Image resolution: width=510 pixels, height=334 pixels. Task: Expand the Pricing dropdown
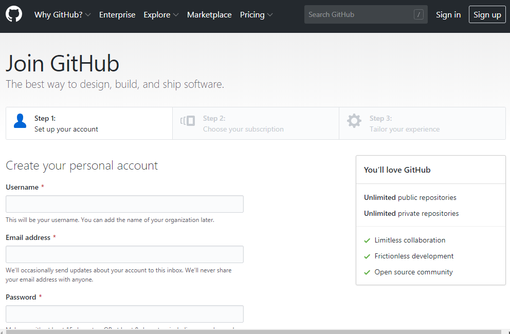click(x=256, y=15)
